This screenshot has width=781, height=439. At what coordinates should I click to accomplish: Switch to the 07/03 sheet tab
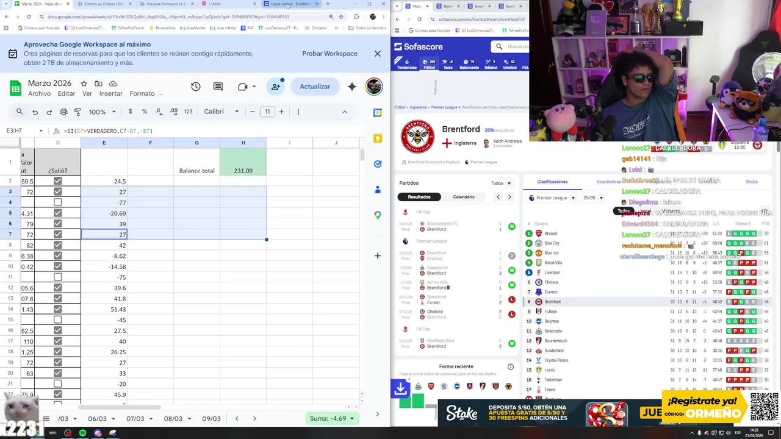click(135, 419)
